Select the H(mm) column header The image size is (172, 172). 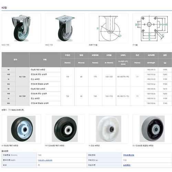click(x=95, y=63)
